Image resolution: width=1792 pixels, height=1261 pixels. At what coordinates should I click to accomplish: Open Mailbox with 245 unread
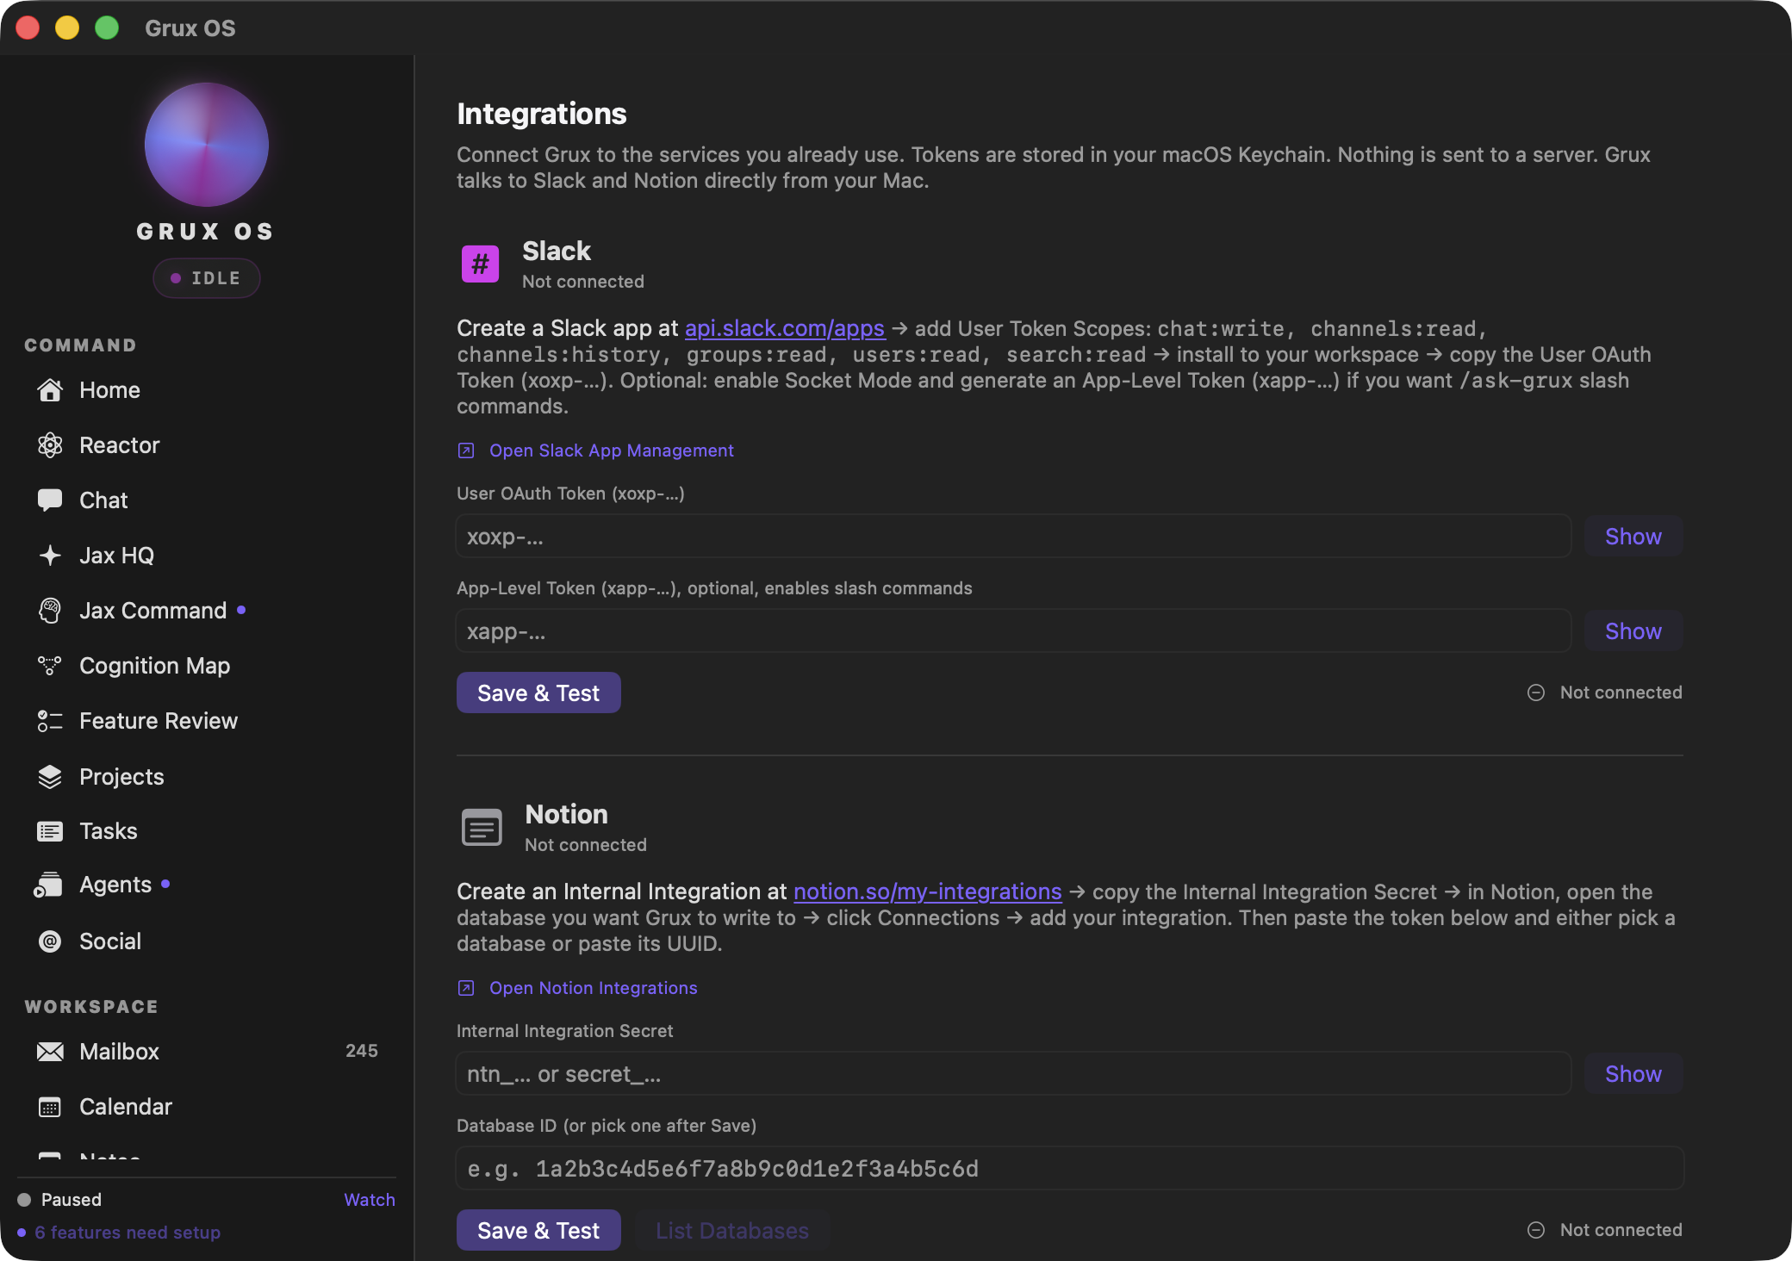207,1052
